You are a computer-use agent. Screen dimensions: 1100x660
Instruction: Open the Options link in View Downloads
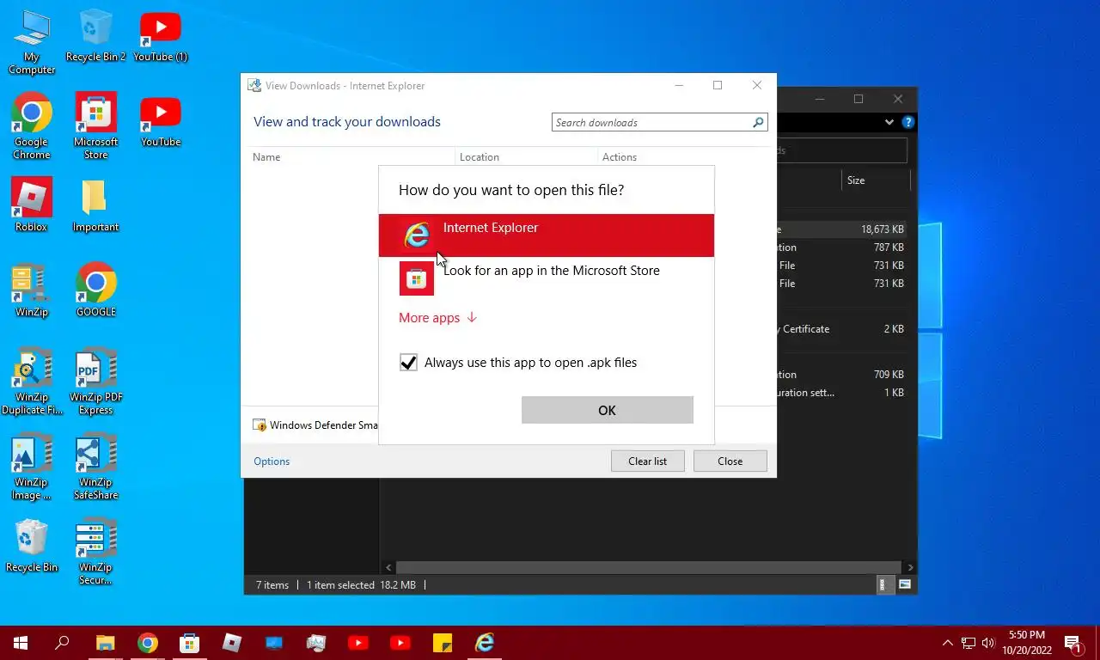tap(272, 461)
